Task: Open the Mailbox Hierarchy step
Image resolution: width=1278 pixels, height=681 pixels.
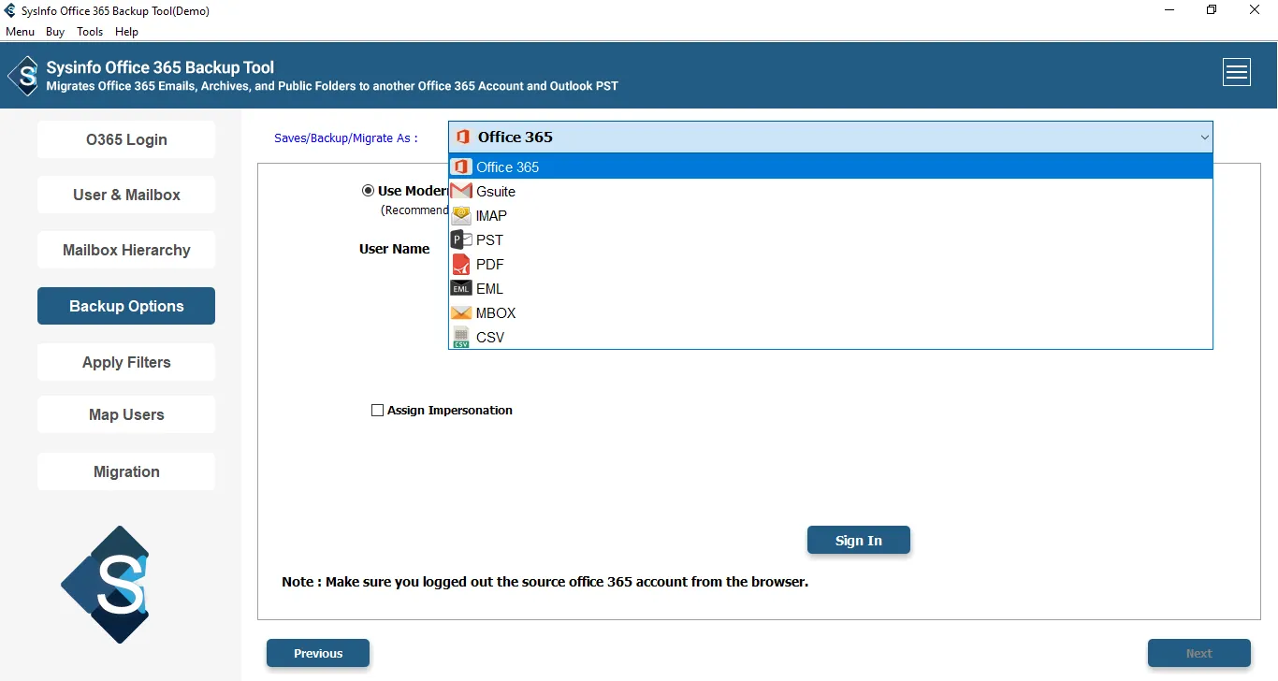Action: point(126,250)
